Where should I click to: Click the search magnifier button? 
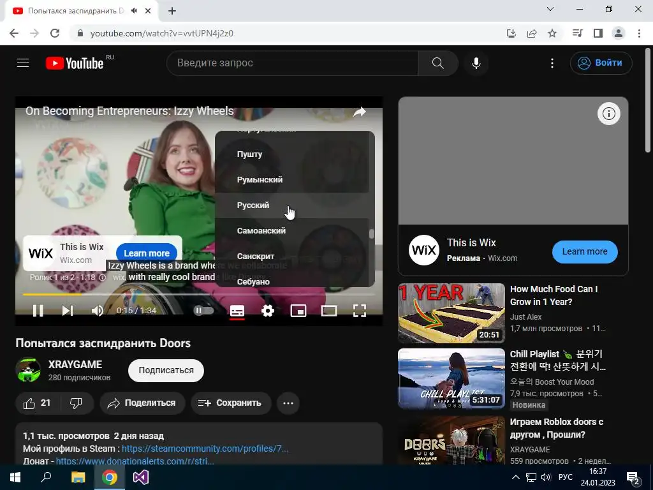coord(437,63)
